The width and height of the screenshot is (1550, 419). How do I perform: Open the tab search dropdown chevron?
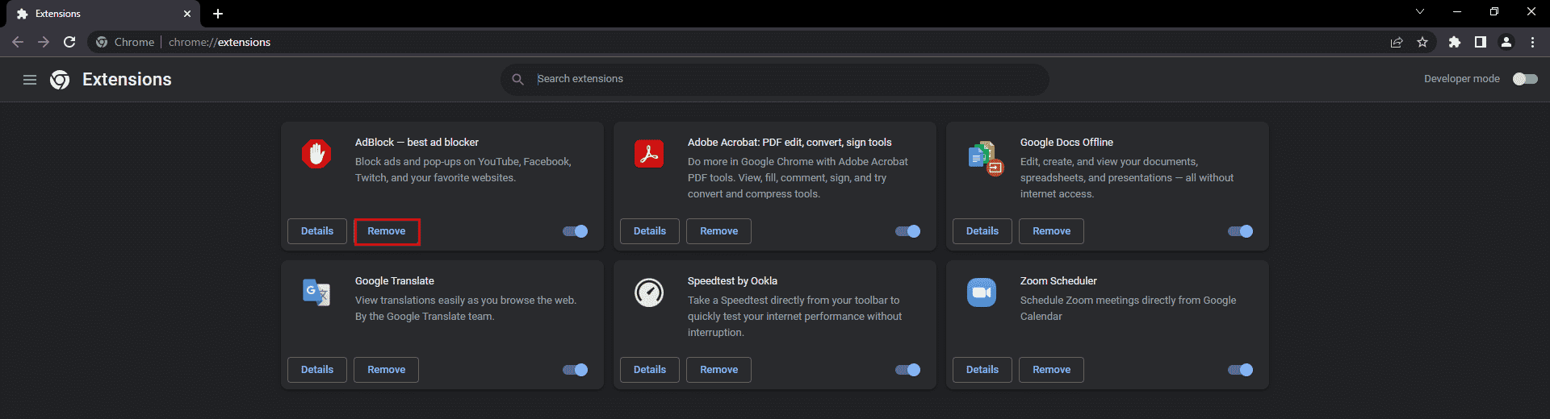tap(1420, 12)
